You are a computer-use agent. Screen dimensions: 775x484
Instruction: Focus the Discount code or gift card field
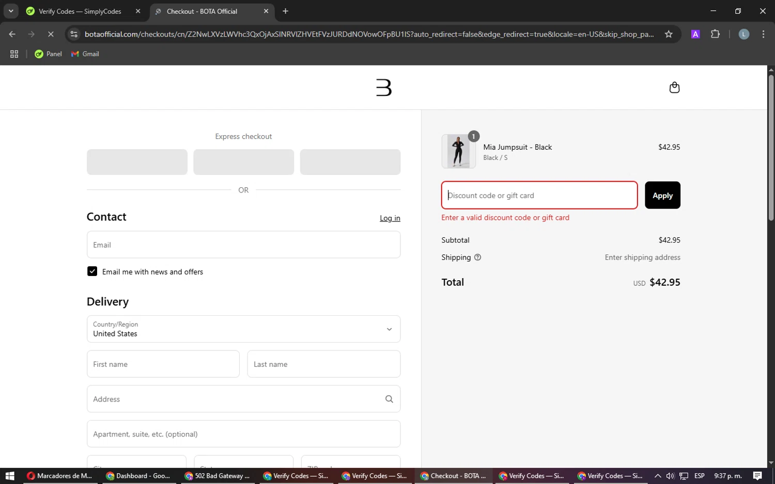click(x=539, y=195)
